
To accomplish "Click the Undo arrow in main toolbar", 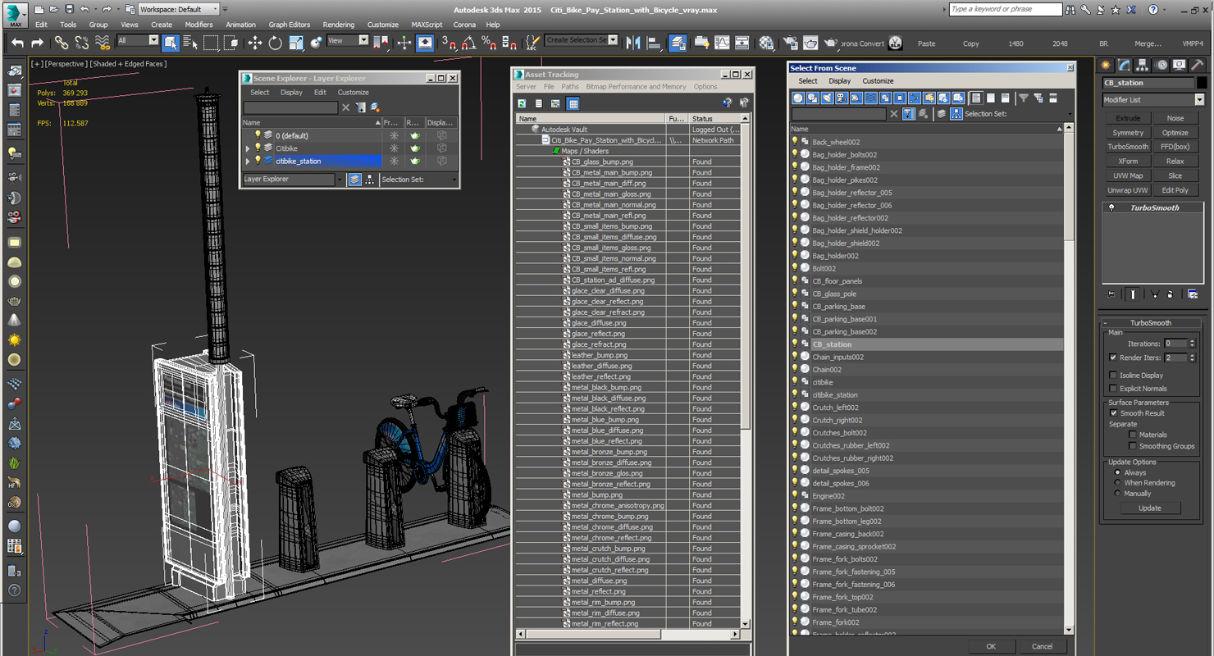I will 17,43.
